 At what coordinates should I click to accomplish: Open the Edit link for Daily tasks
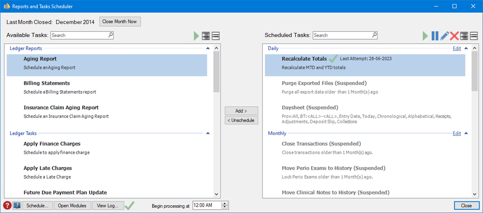tap(457, 48)
